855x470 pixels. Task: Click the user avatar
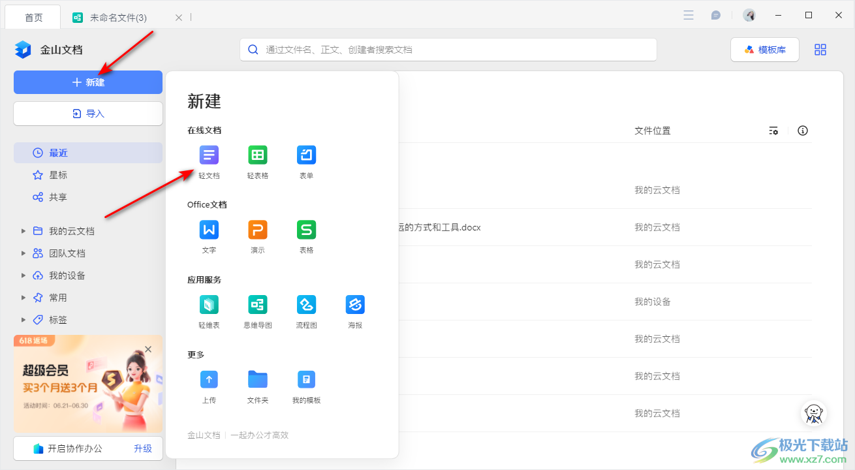[749, 15]
